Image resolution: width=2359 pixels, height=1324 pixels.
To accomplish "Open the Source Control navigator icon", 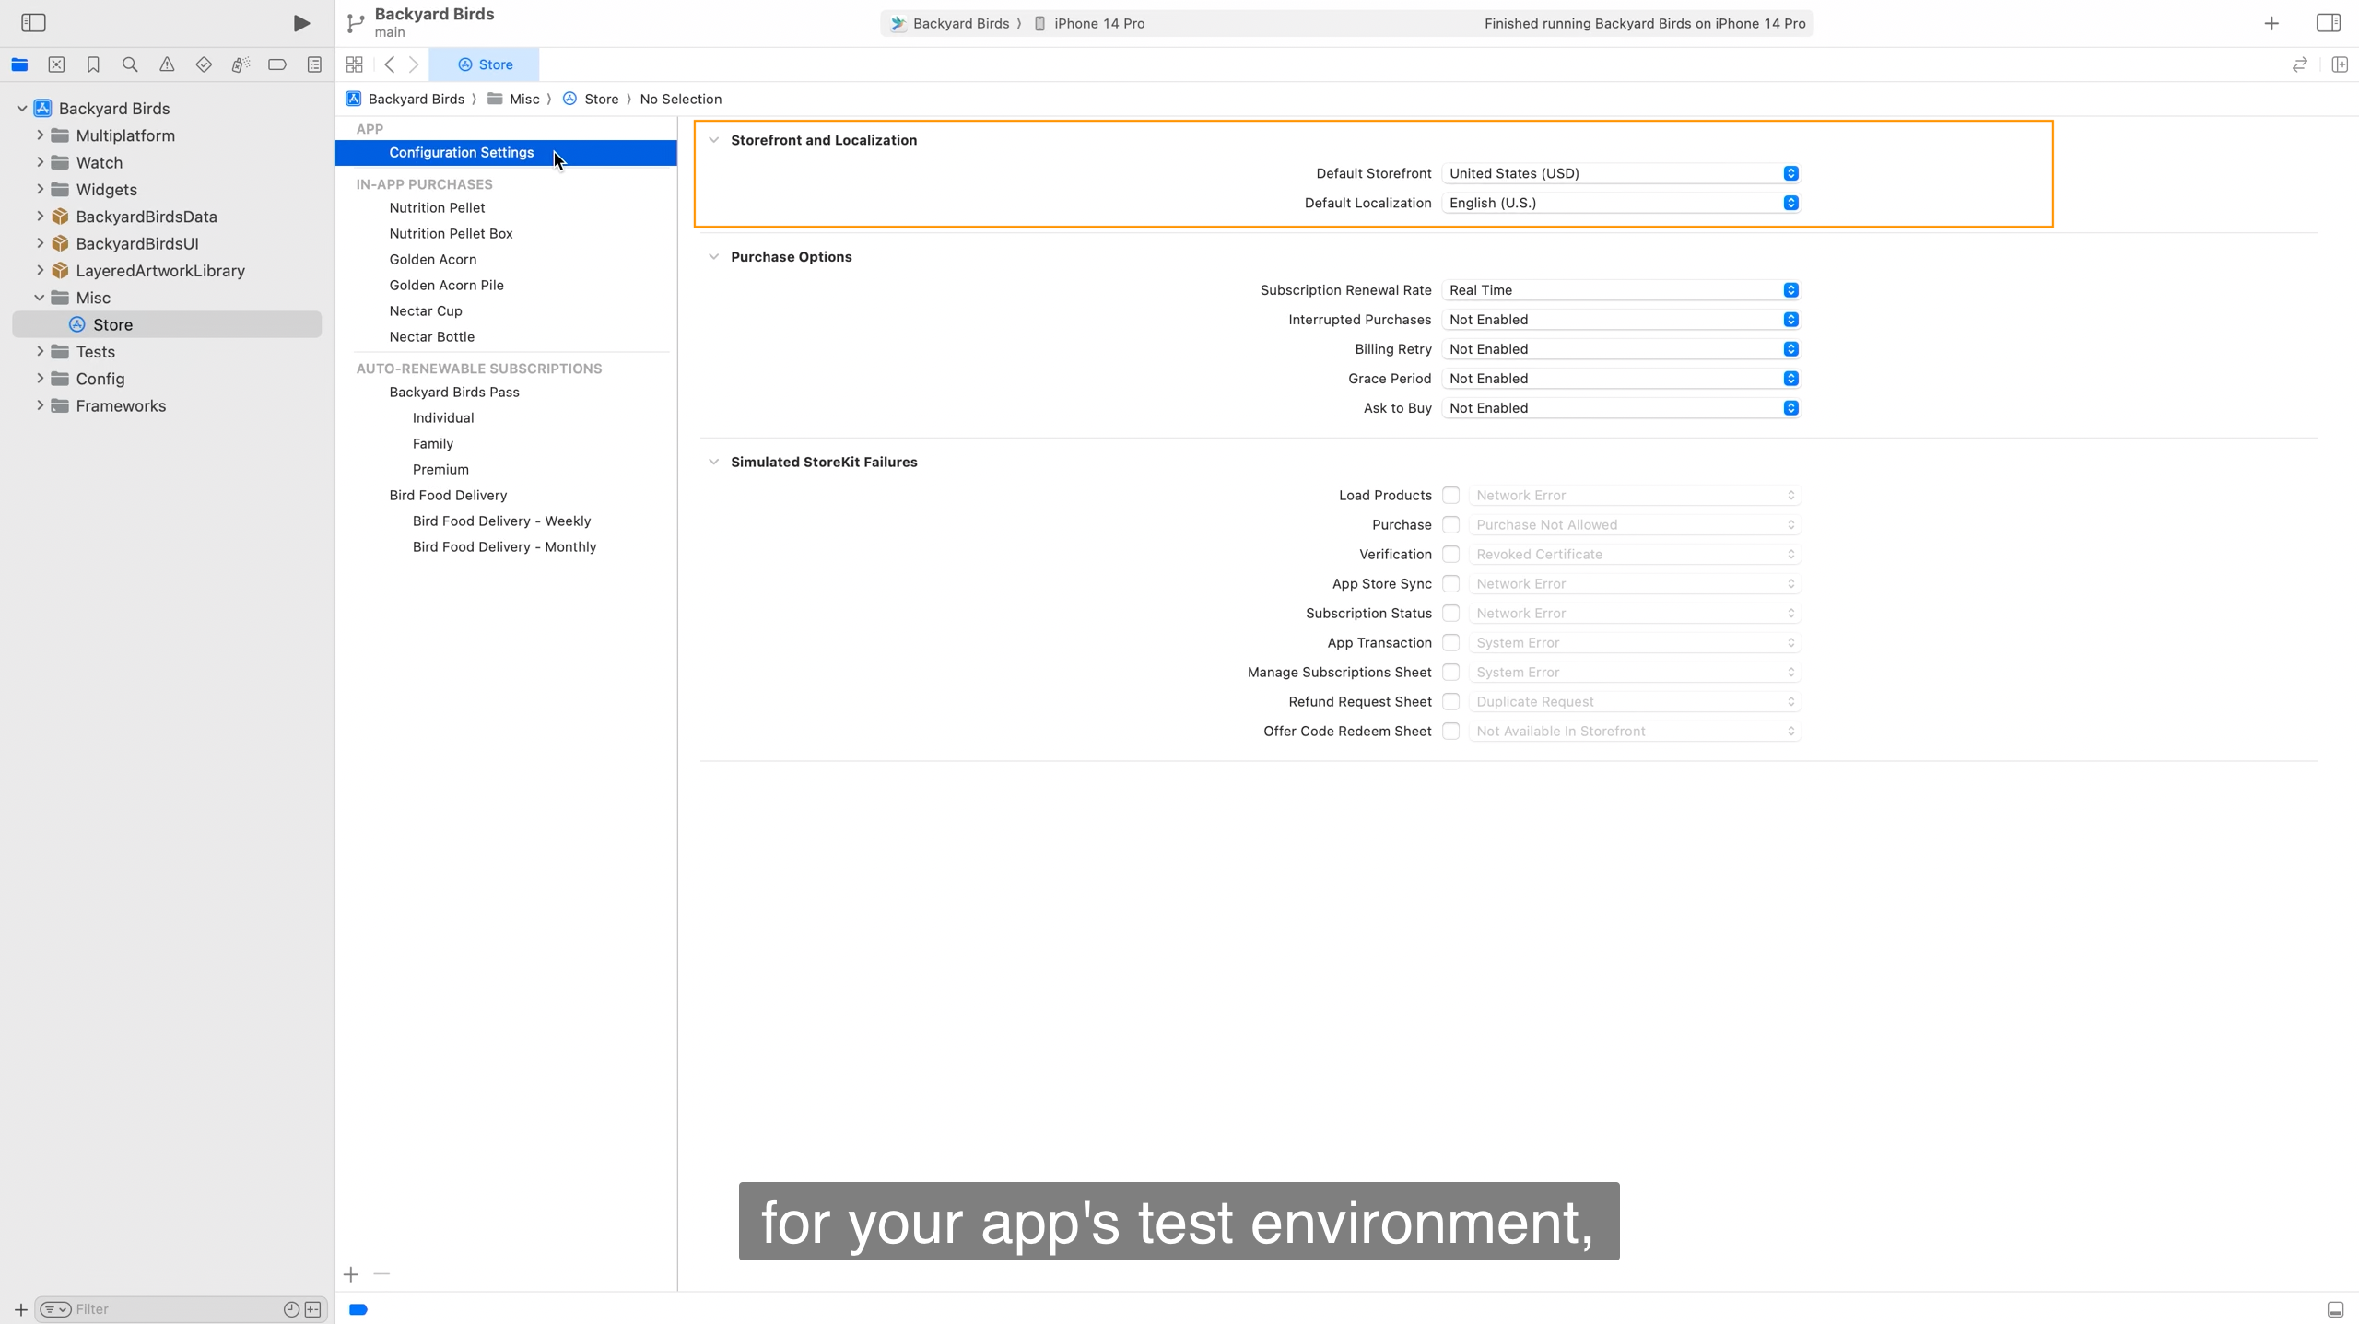I will pos(56,64).
